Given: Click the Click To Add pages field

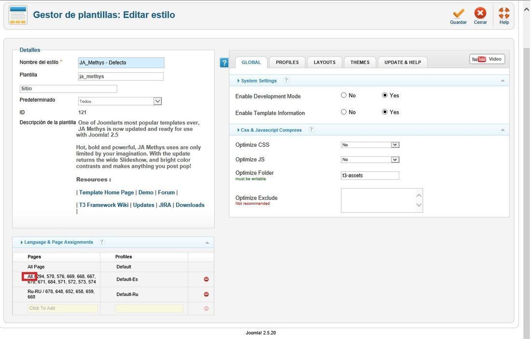Looking at the screenshot, I should (x=63, y=308).
